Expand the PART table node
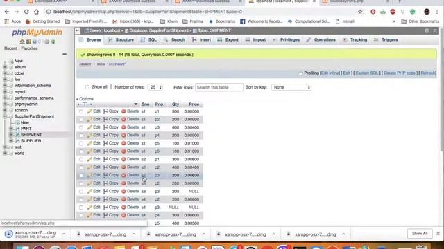Image resolution: width=444 pixels, height=249 pixels. (x=11, y=129)
